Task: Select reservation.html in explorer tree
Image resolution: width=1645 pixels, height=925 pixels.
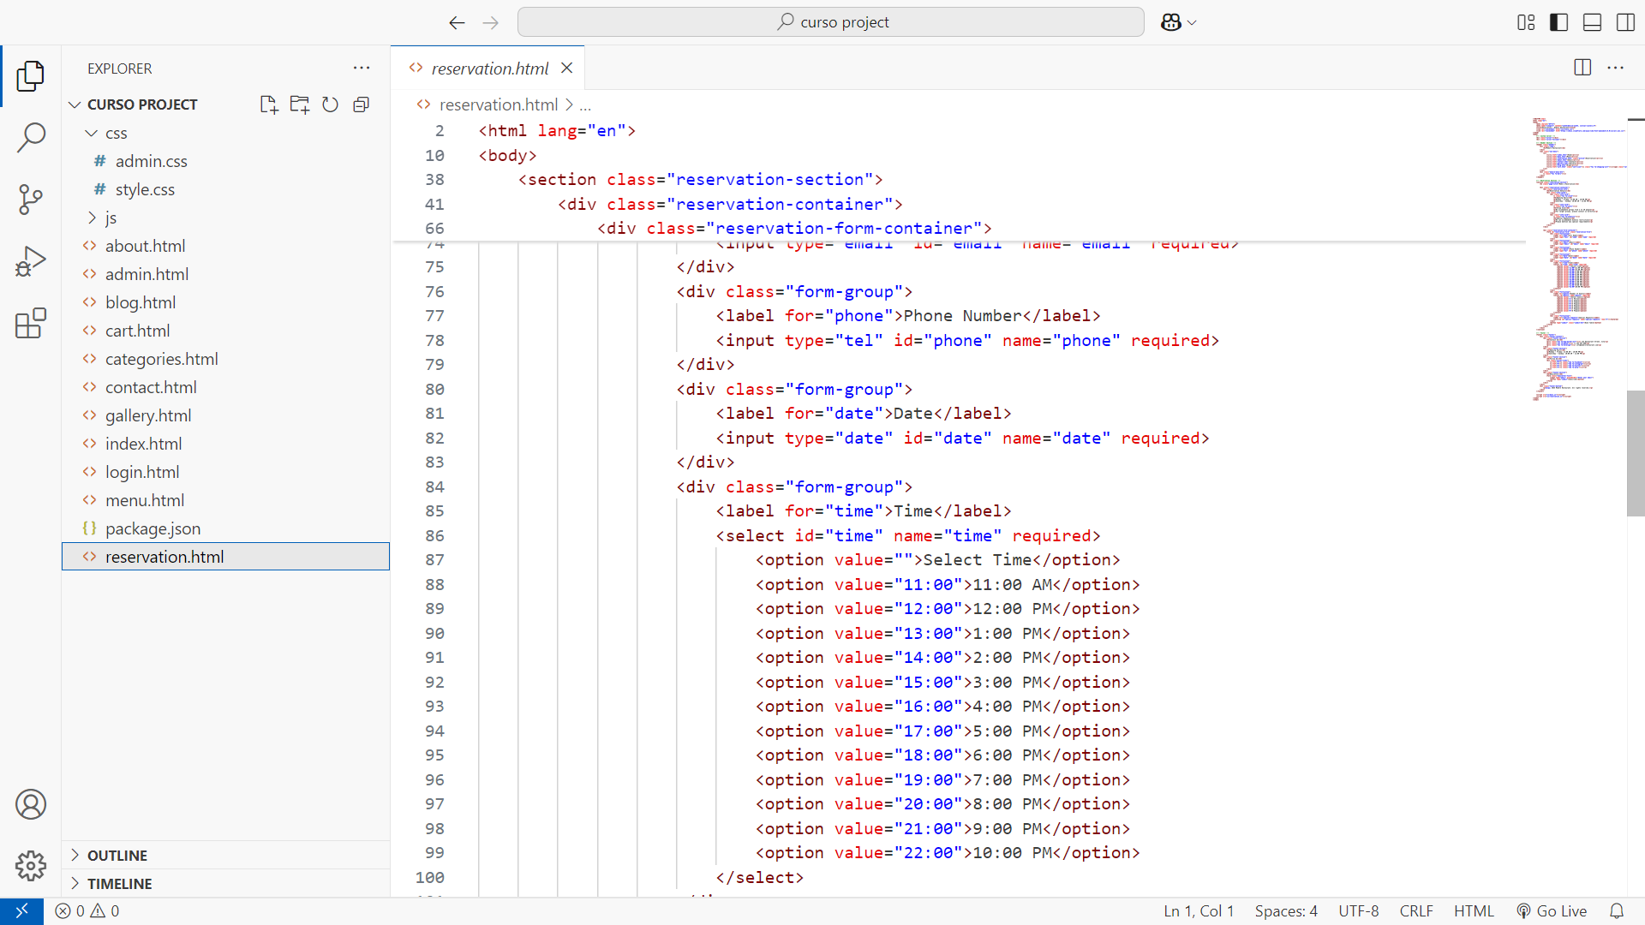Action: [x=226, y=557]
